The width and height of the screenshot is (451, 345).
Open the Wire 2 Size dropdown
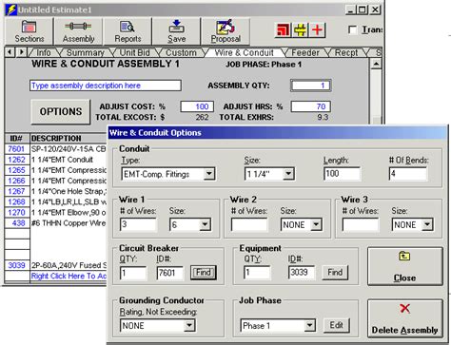[x=316, y=224]
